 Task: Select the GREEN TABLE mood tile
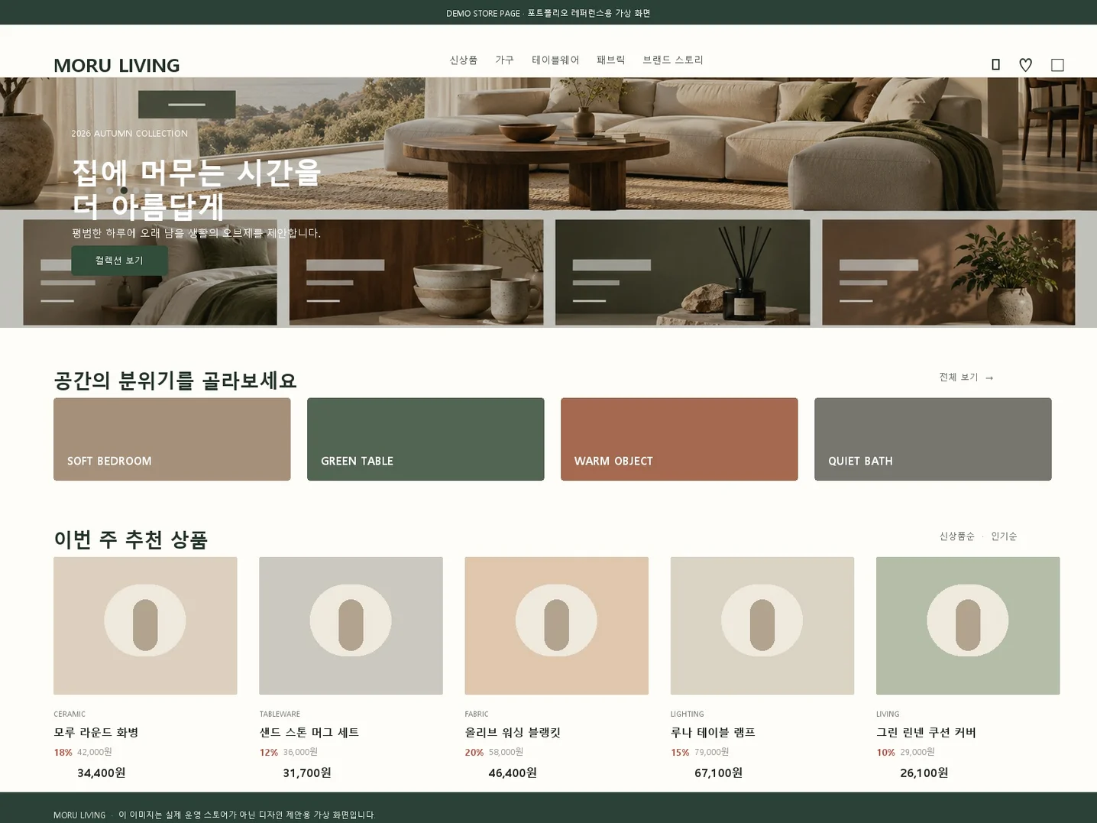(426, 439)
